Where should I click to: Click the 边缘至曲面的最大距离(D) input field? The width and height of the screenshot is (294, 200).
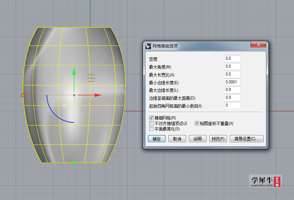click(x=232, y=97)
